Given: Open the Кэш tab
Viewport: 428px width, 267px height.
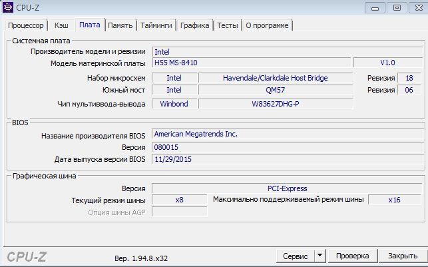Looking at the screenshot, I should pyautogui.click(x=61, y=25).
